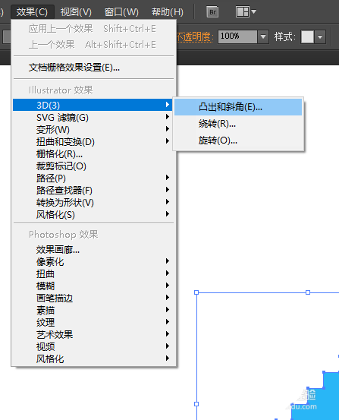Choose 文档栅格效果设置(E)... menu entry

pos(93,68)
